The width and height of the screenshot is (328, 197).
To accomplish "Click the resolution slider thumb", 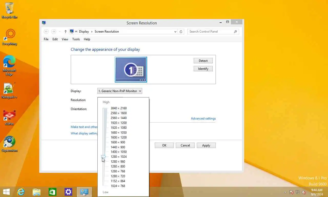I will click(x=104, y=156).
